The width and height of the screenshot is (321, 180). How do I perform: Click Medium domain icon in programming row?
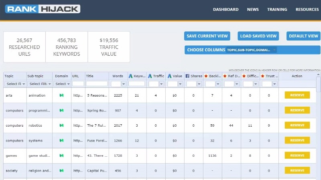pos(61,111)
